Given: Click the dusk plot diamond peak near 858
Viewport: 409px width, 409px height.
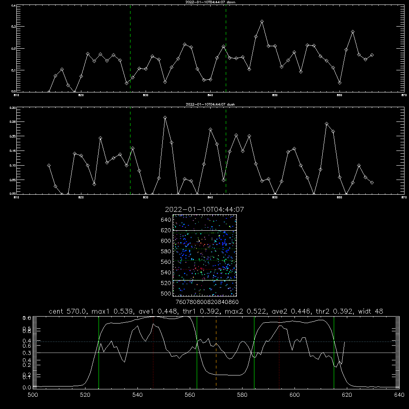Looking at the screenshot, I should [326, 124].
